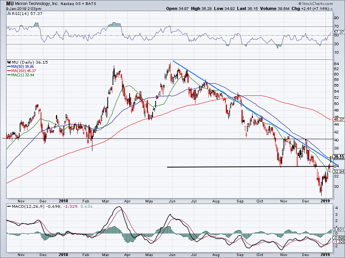Click the 2018 label on the price chart date axis
Viewport: 345px width, 258px height.
pyautogui.click(x=64, y=201)
